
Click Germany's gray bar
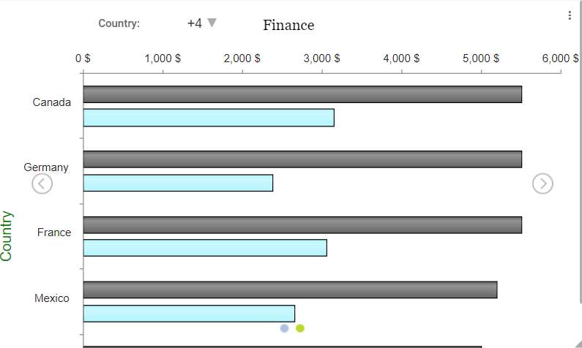[x=302, y=159]
